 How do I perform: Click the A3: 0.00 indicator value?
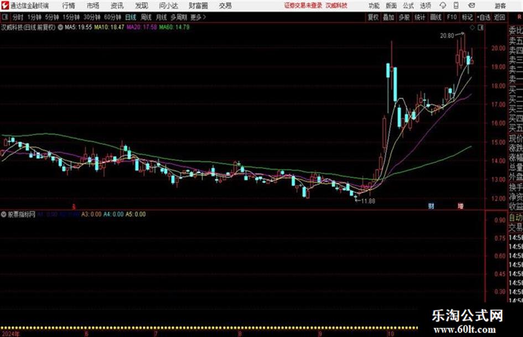[91, 214]
